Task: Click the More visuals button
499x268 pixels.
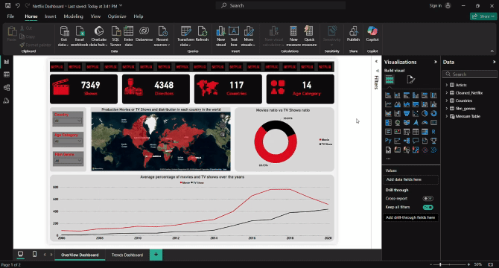Action: (249, 36)
